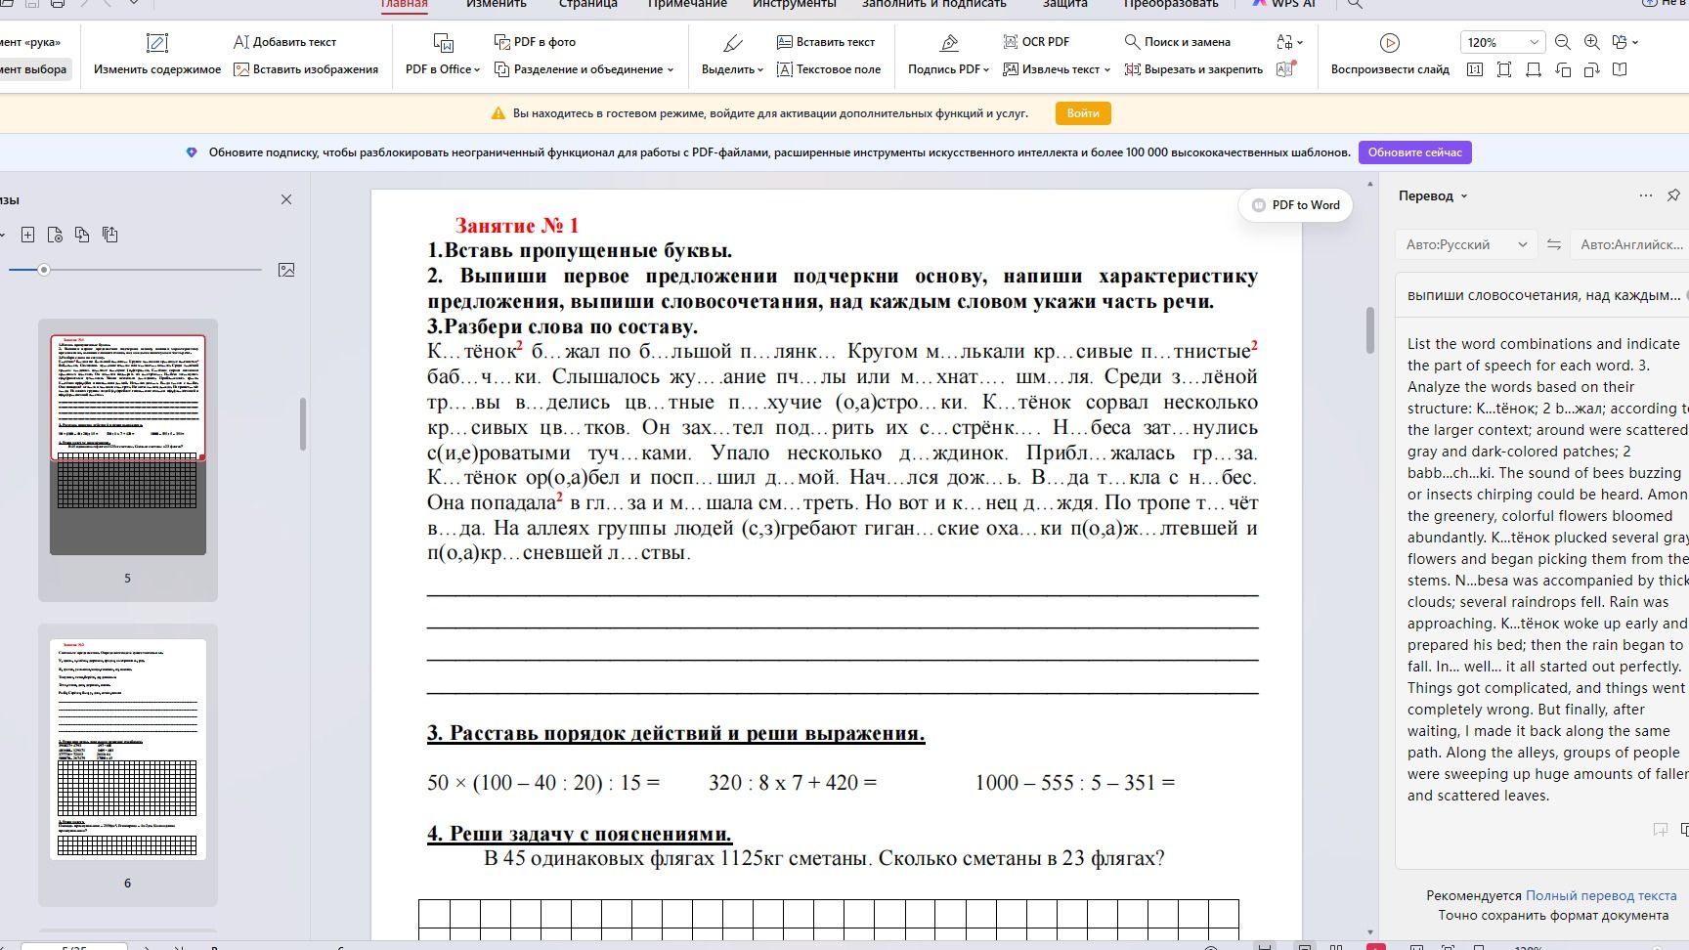This screenshot has height=950, width=1689.
Task: Click the zoom in magnifier icon
Action: coord(1592,42)
